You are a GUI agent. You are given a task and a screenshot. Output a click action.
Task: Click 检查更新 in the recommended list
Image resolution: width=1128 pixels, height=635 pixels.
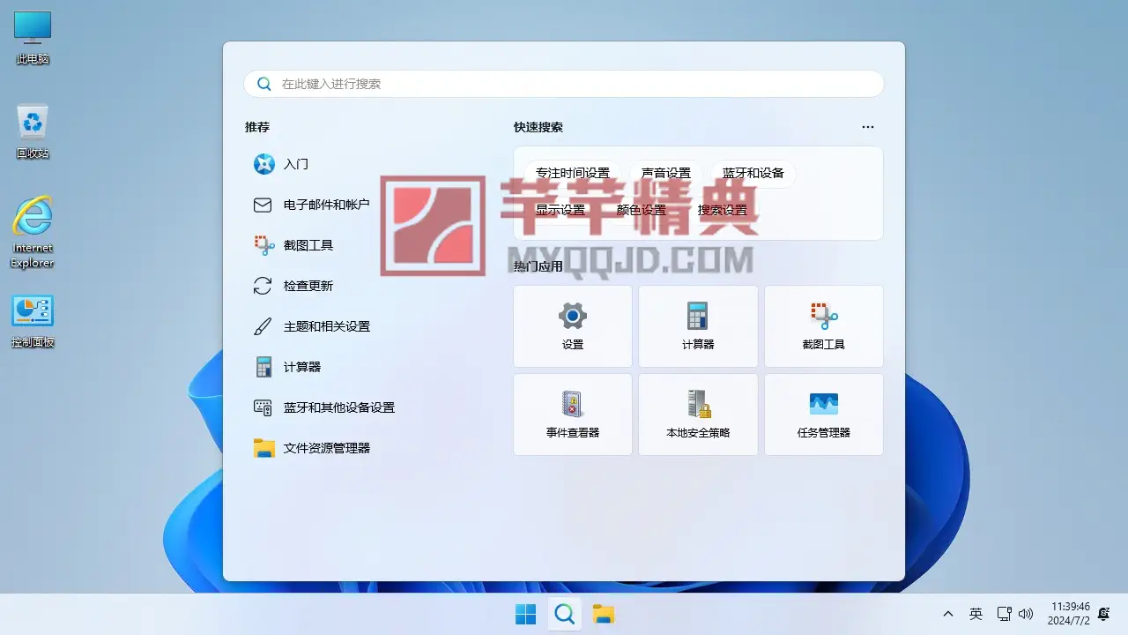pyautogui.click(x=308, y=286)
